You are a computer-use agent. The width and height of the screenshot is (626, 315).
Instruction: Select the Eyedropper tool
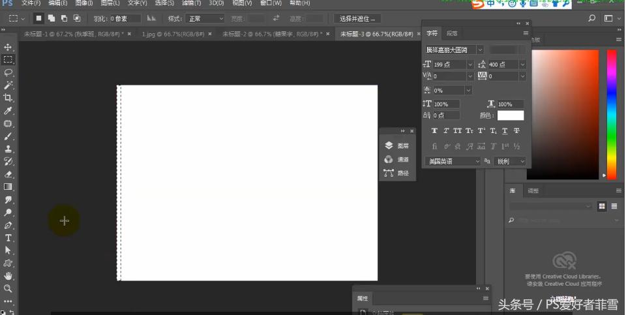[x=8, y=111]
